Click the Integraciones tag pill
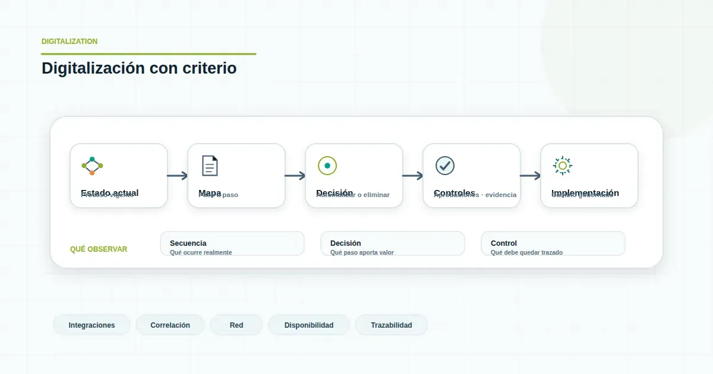The image size is (713, 374). (x=92, y=325)
